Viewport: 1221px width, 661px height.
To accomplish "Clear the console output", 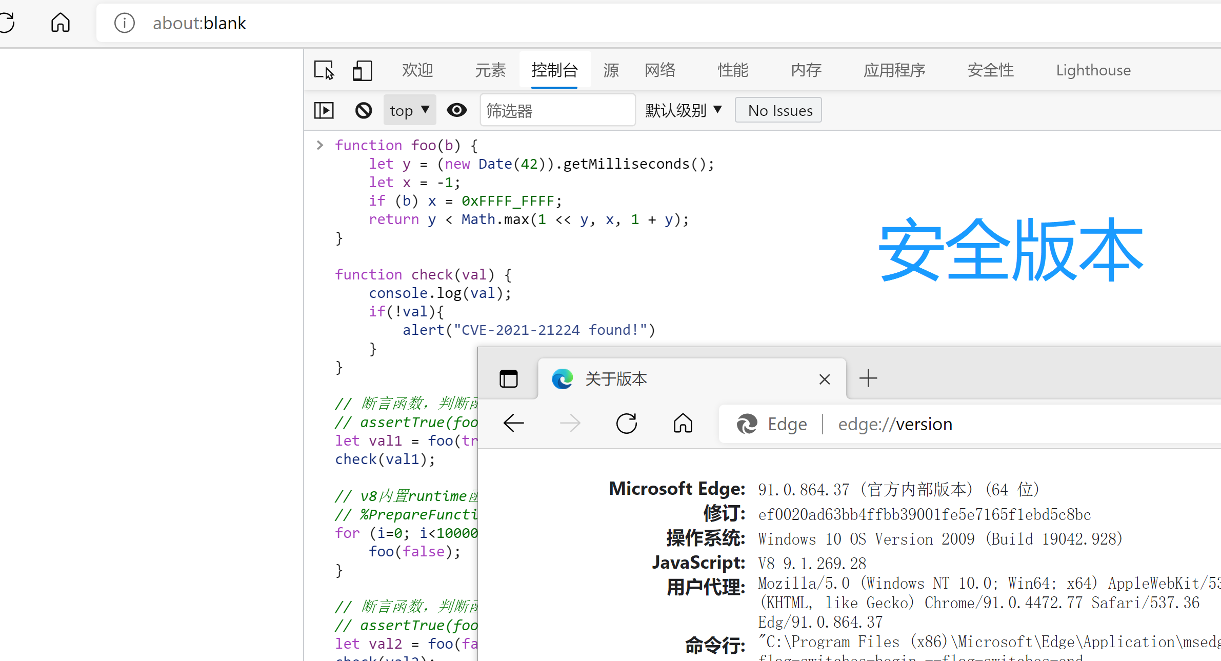I will click(x=364, y=110).
